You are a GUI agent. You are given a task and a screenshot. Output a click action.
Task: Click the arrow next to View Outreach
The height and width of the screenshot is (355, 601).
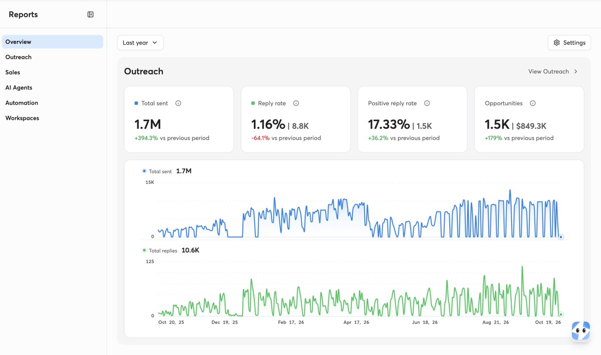coord(576,72)
